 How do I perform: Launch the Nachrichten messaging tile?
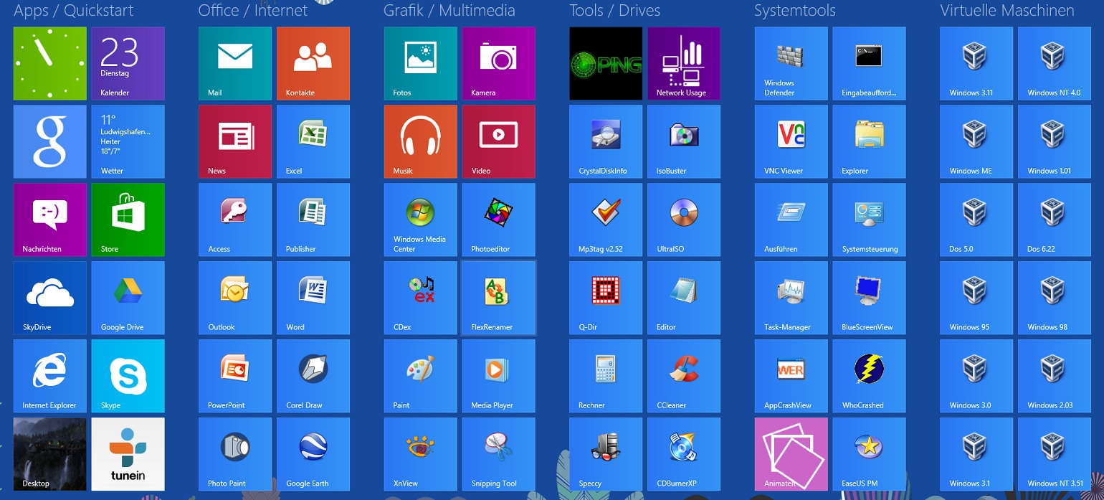coord(50,220)
